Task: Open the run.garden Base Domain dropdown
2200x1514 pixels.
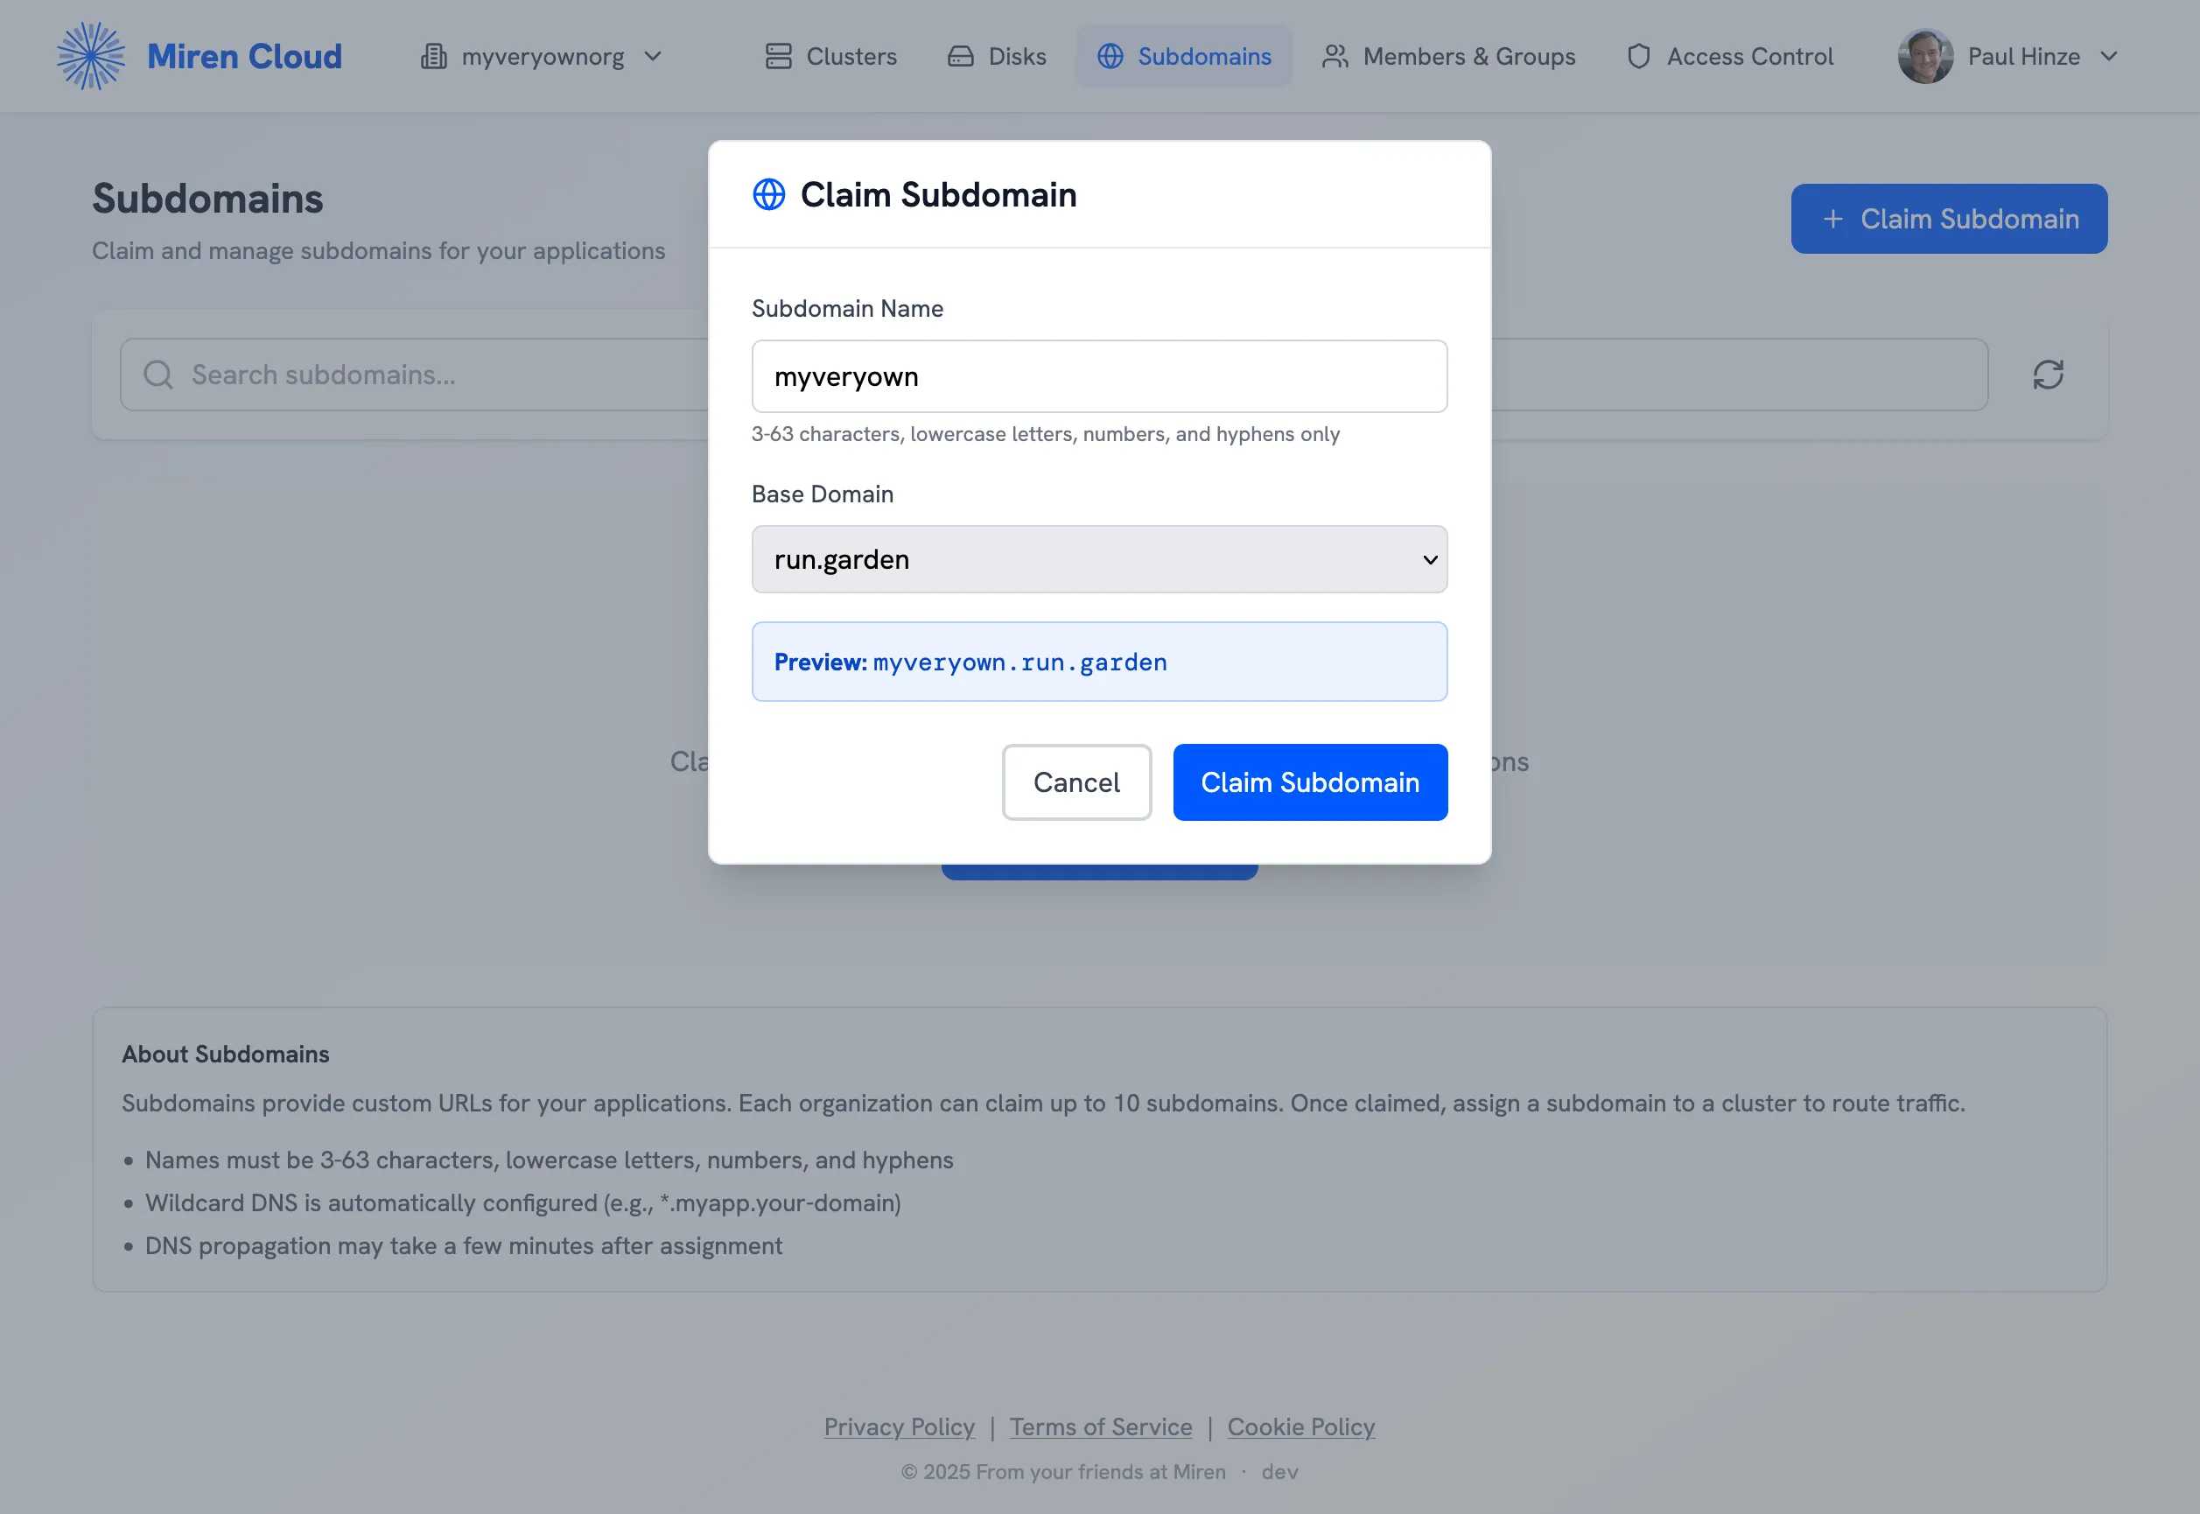Action: point(1099,560)
